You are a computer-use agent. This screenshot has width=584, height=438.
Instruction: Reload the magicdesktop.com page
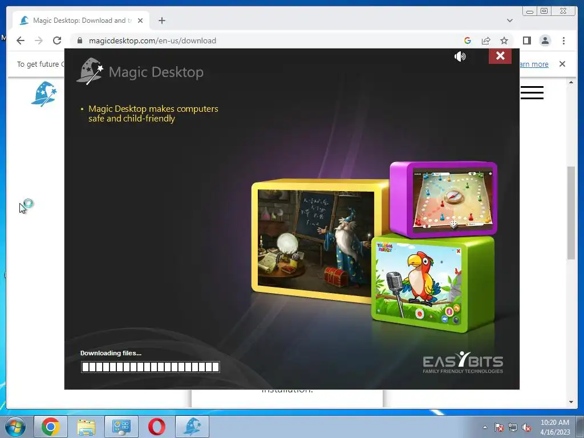(x=57, y=40)
